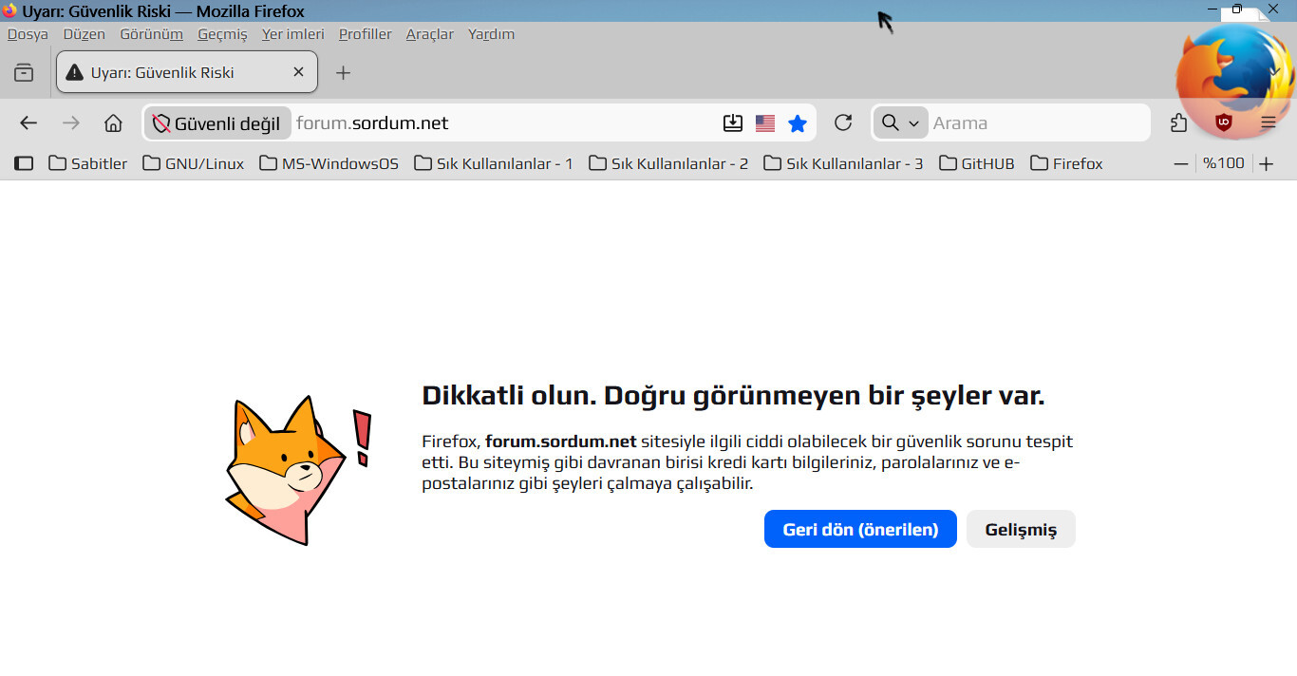Expand the Sık Kullanılanlar - 3 folder
The width and height of the screenshot is (1297, 676).
(x=843, y=163)
